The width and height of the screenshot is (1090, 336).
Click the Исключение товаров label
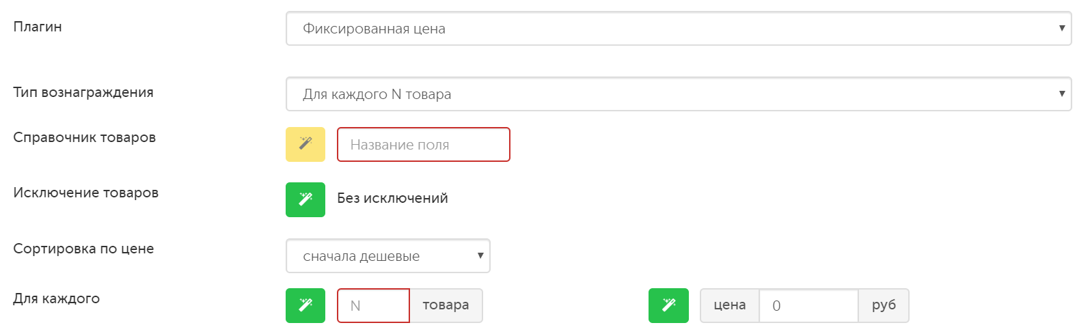(86, 193)
